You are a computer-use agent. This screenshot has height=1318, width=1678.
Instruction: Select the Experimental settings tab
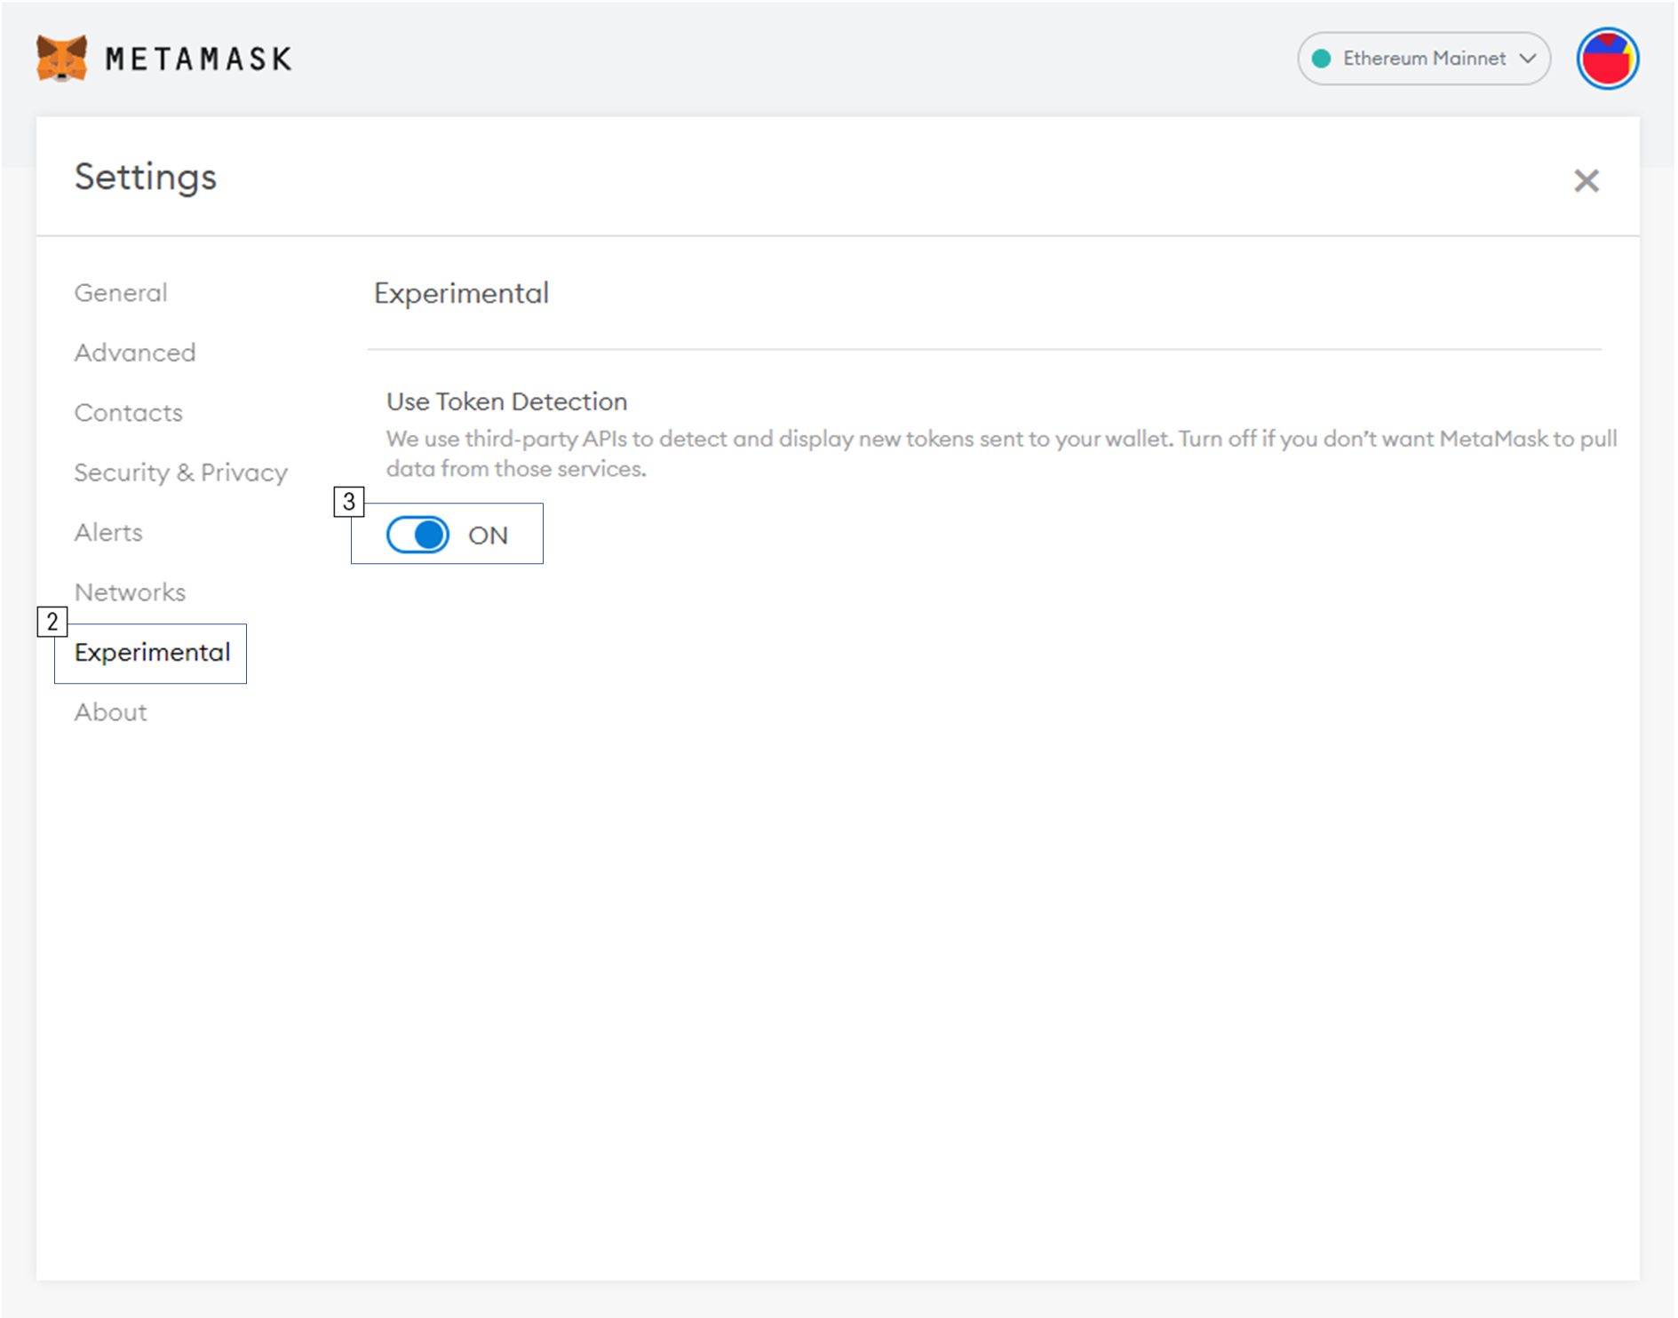tap(153, 653)
